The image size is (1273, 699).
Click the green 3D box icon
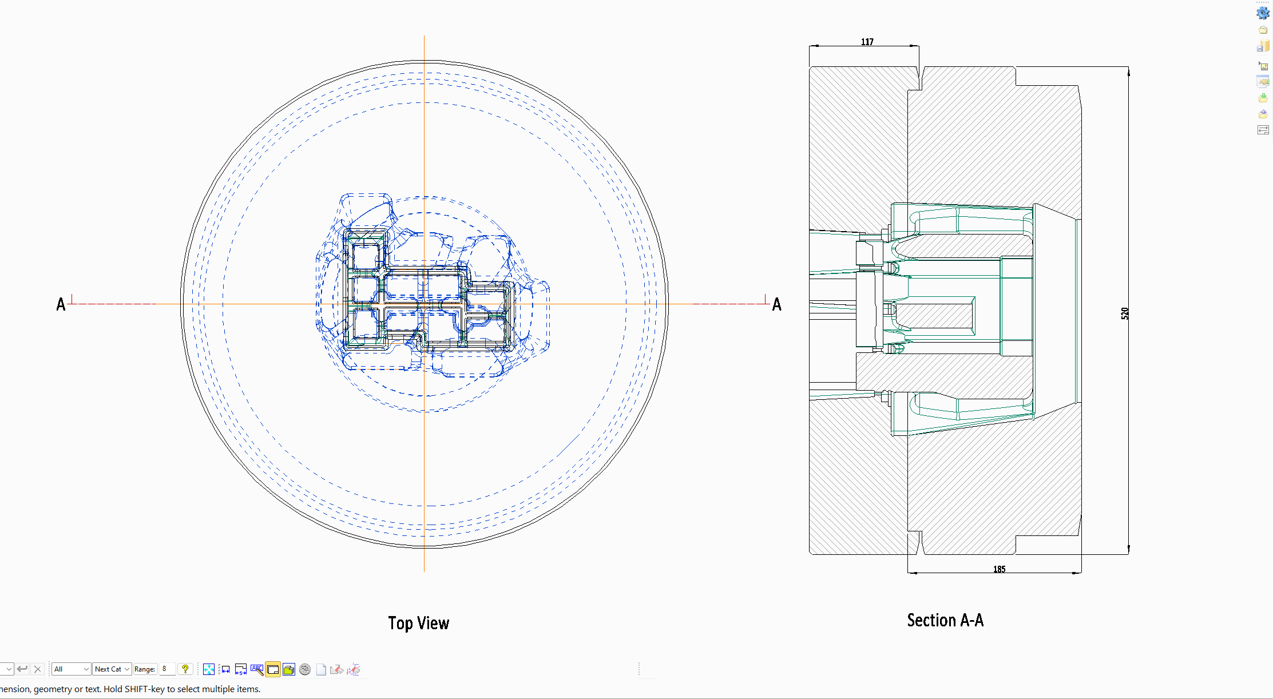(x=289, y=669)
